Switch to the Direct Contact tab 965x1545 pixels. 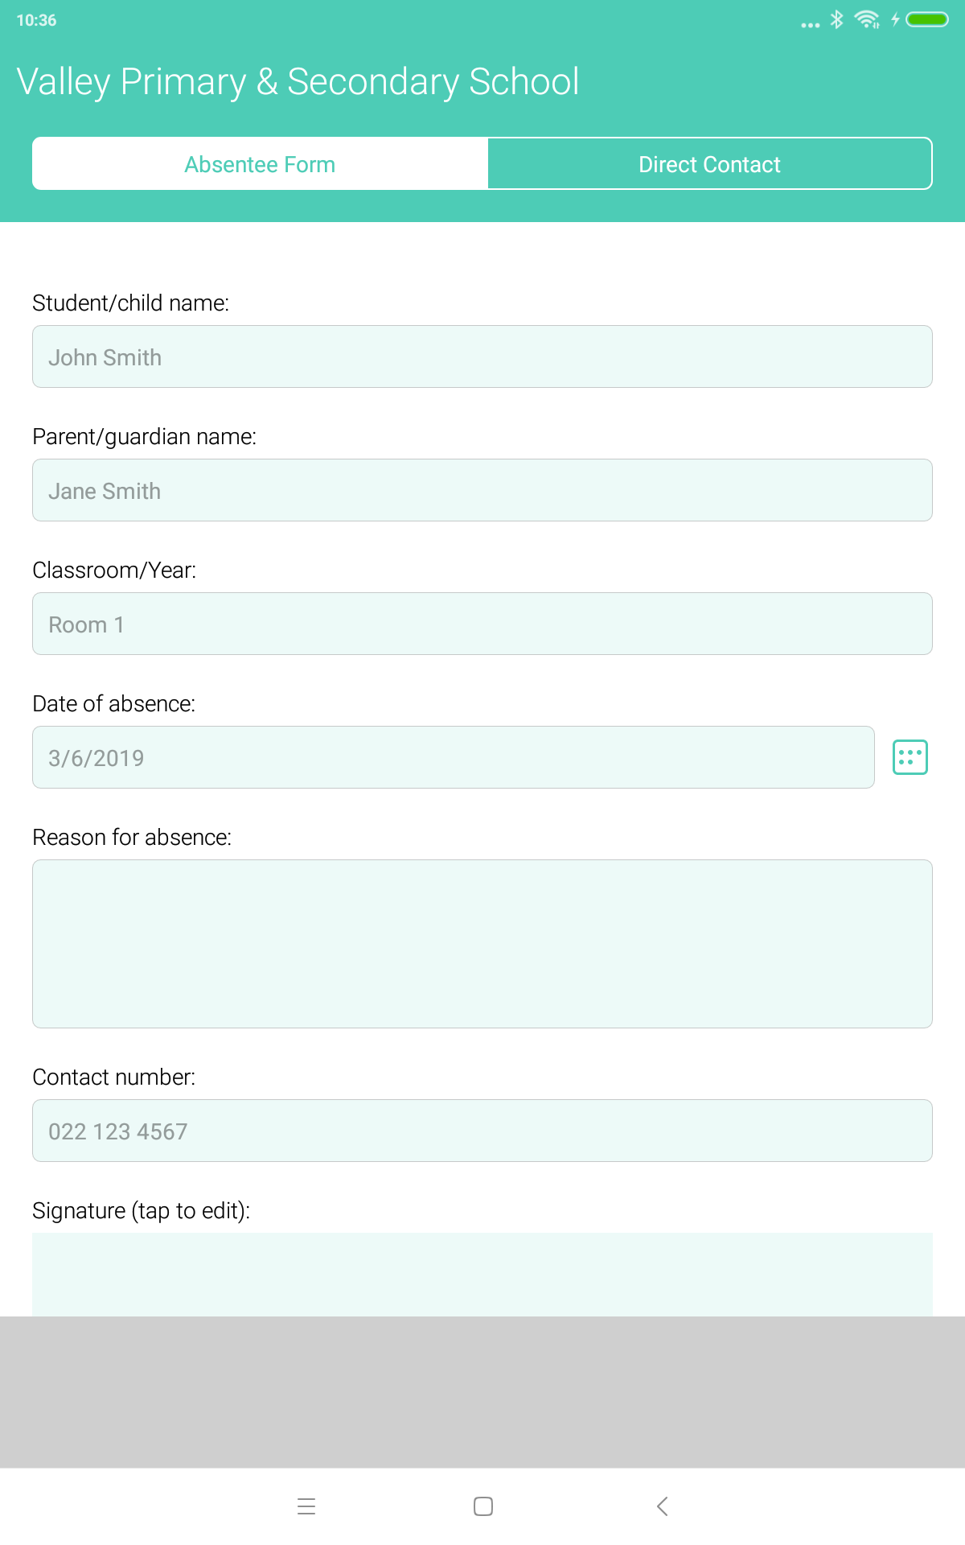[x=710, y=164]
